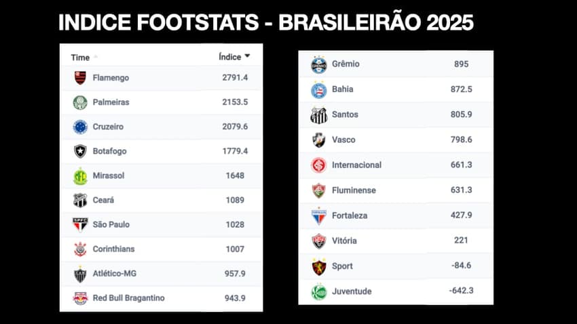Click the Juventude green crest
Screen dimensions: 577x324
(318, 291)
